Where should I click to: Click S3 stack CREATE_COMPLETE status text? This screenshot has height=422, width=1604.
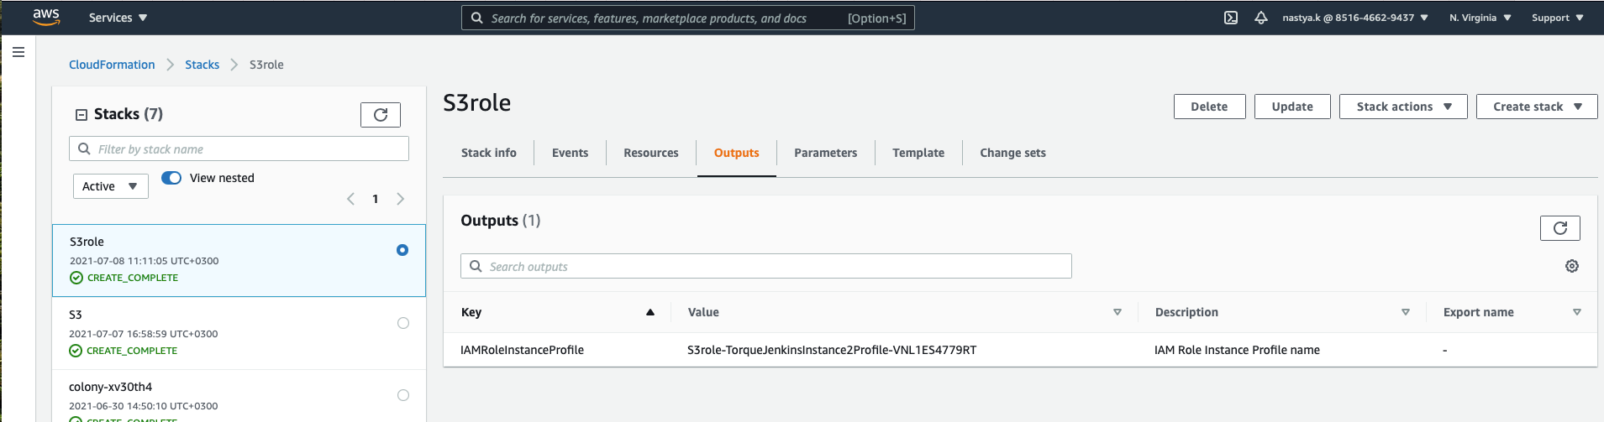132,351
